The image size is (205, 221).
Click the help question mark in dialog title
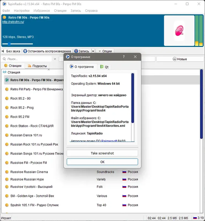click(124, 57)
